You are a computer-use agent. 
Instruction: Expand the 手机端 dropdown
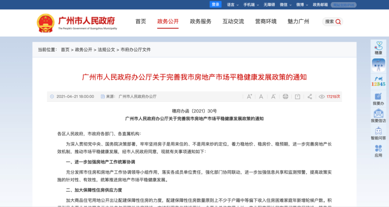pyautogui.click(x=251, y=5)
